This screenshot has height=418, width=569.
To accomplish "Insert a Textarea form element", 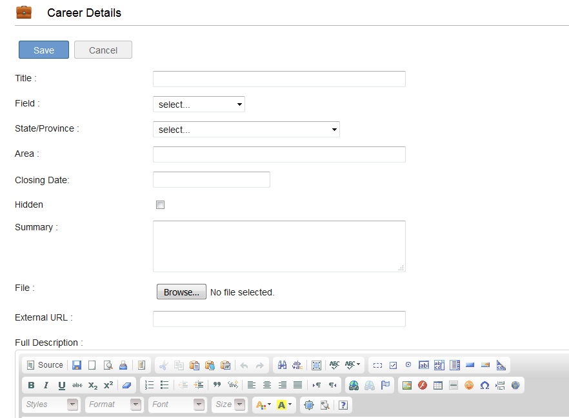I will click(439, 365).
